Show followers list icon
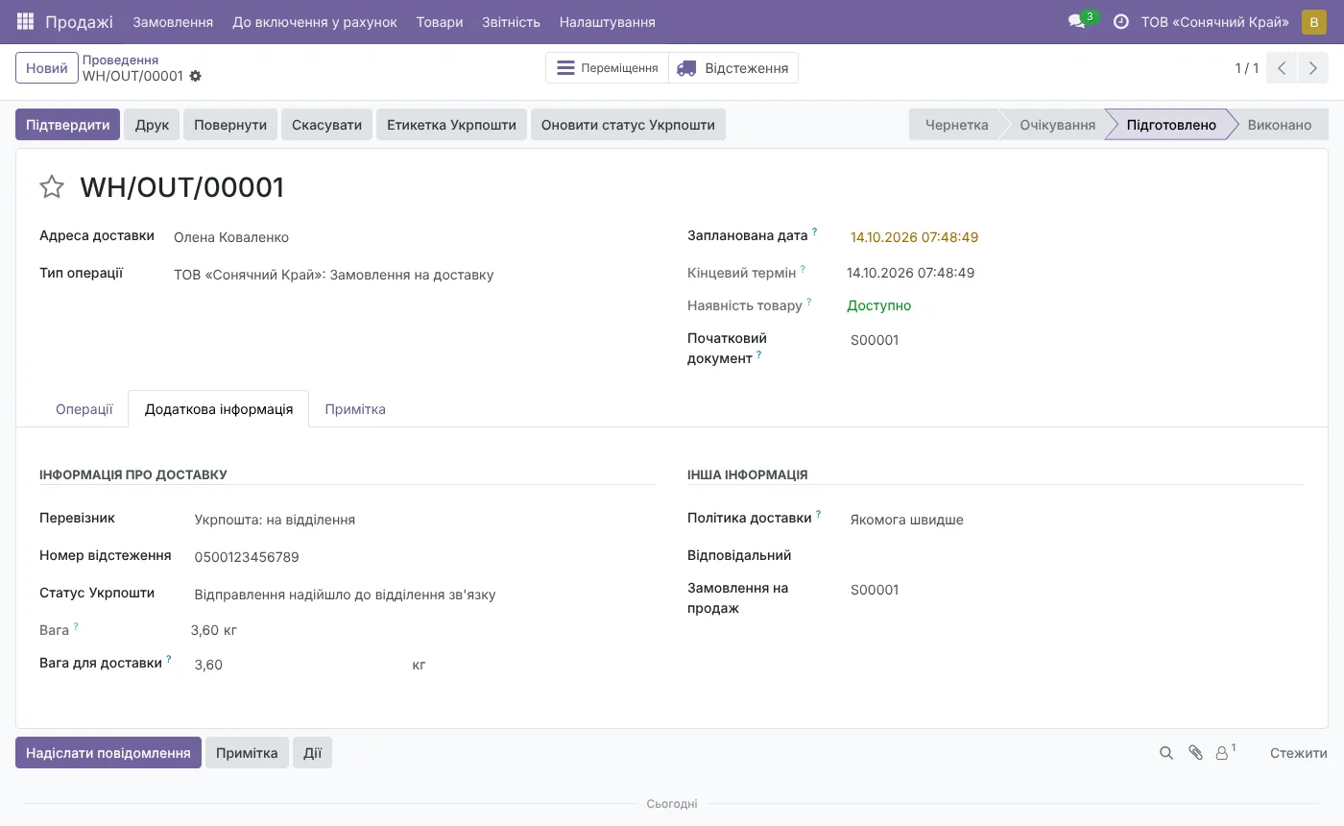The width and height of the screenshot is (1344, 826). point(1223,753)
